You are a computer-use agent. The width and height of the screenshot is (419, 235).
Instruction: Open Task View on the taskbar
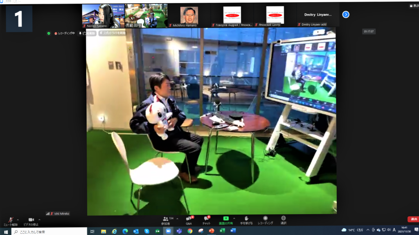[92, 231]
